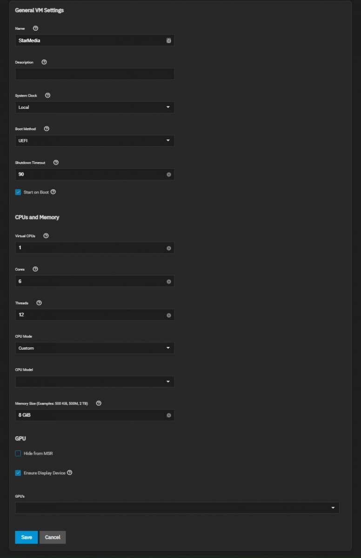The image size is (361, 558).
Task: Open the System Clock dropdown
Action: click(x=95, y=107)
